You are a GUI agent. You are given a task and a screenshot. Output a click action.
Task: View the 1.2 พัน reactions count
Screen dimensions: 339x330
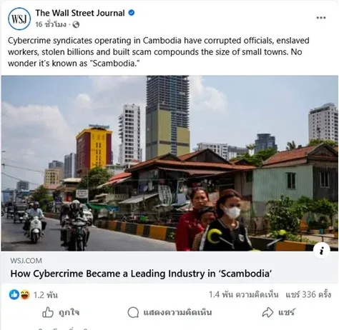tap(46, 295)
